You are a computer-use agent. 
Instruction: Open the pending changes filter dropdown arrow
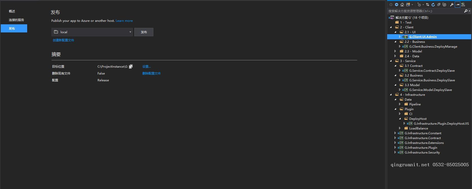tap(423, 5)
